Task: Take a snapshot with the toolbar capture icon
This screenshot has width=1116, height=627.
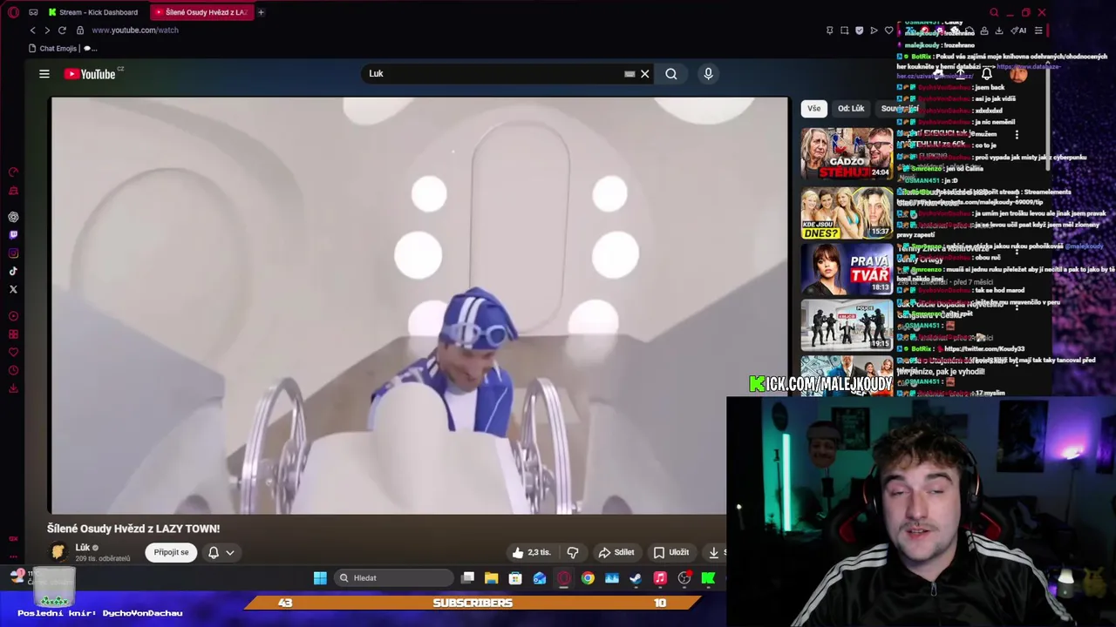Action: [x=844, y=30]
